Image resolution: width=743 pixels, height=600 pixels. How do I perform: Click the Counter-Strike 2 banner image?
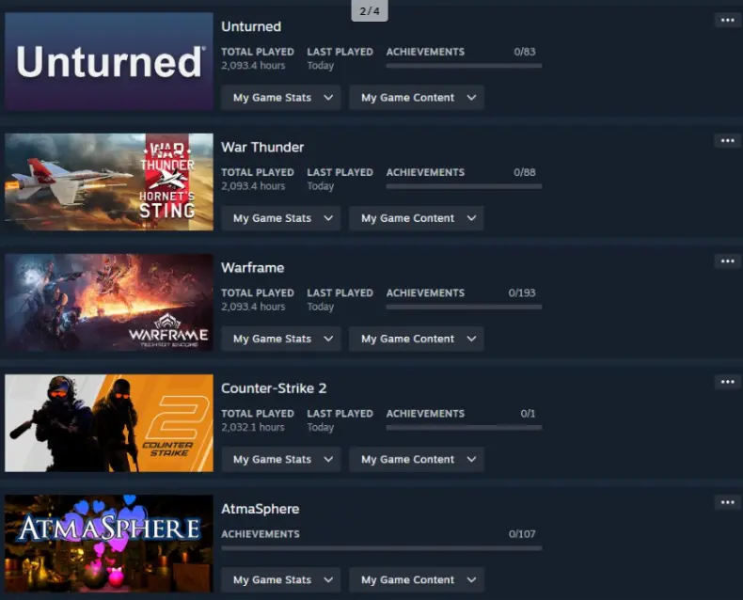click(109, 423)
